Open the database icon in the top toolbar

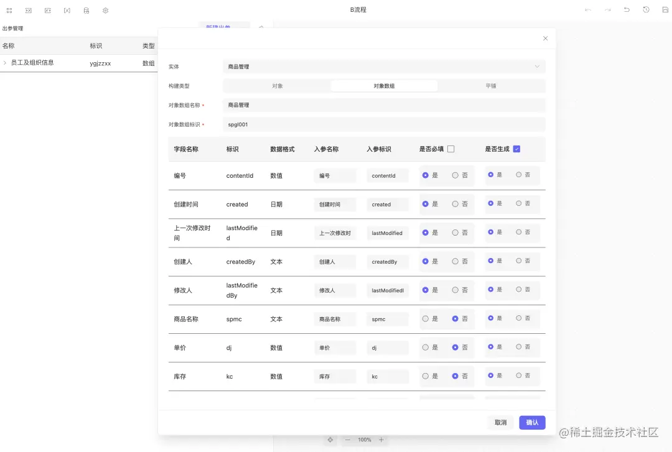pyautogui.click(x=86, y=10)
